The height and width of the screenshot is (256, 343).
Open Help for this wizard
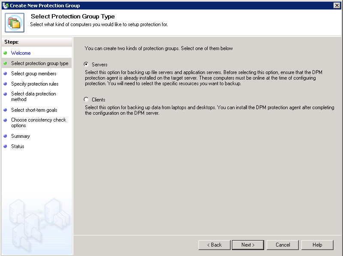[x=317, y=245]
